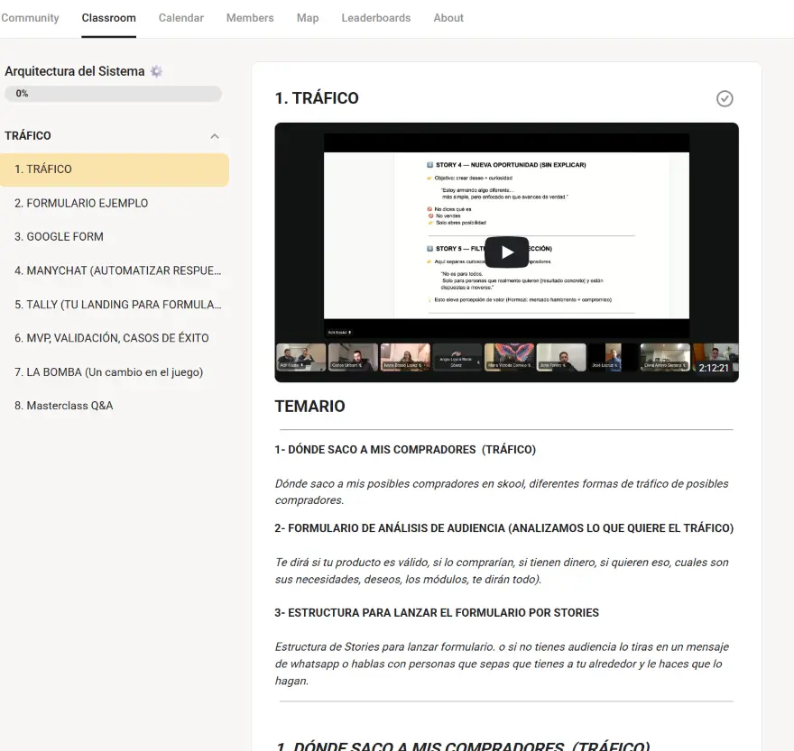The image size is (794, 751).
Task: Go to the Members tab
Action: point(250,18)
